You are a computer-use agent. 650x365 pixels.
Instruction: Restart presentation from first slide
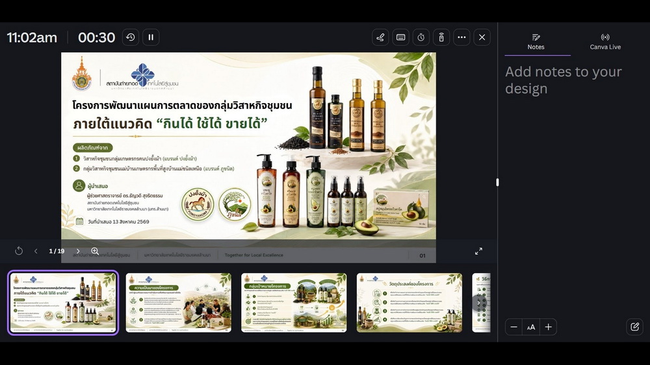(19, 251)
